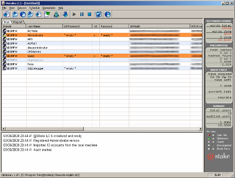Viewport: 235px width, 178px height.
Task: Click the 20.819% dictionary done value
Action: [225, 40]
